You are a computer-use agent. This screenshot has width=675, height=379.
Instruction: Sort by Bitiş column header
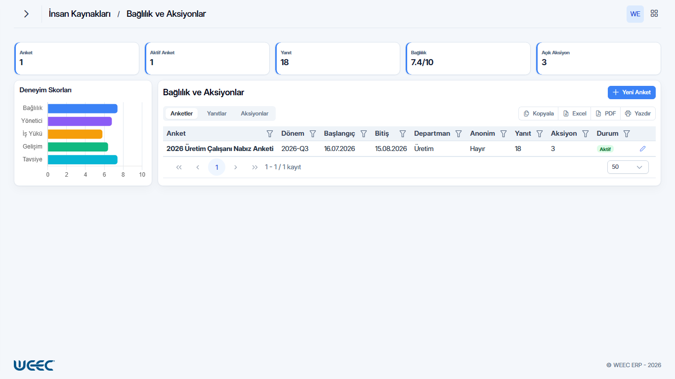[x=382, y=134]
